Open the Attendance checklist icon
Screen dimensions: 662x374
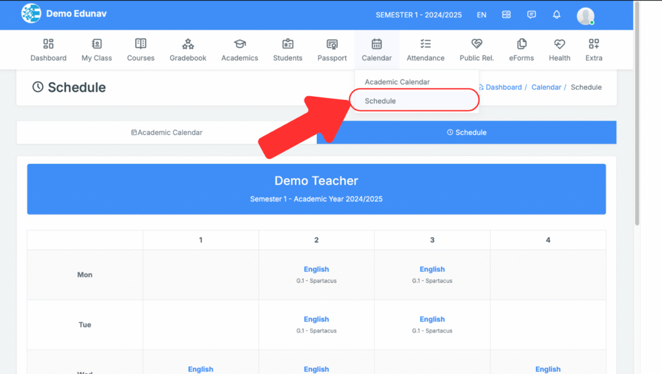click(x=425, y=45)
